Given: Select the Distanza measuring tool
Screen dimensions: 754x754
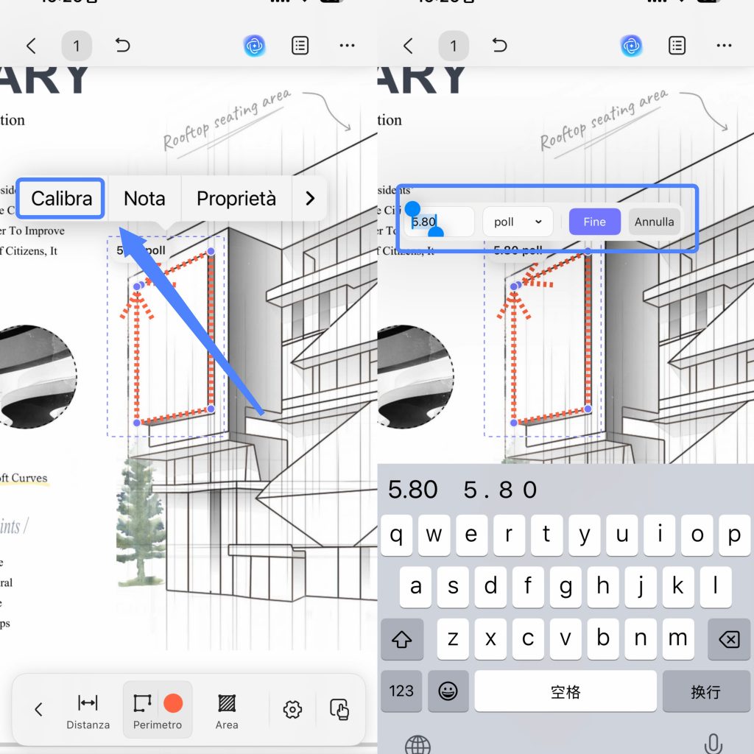Looking at the screenshot, I should (88, 711).
